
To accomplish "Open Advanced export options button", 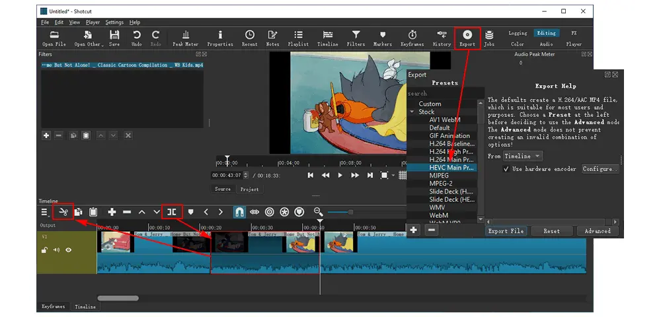I will 598,230.
